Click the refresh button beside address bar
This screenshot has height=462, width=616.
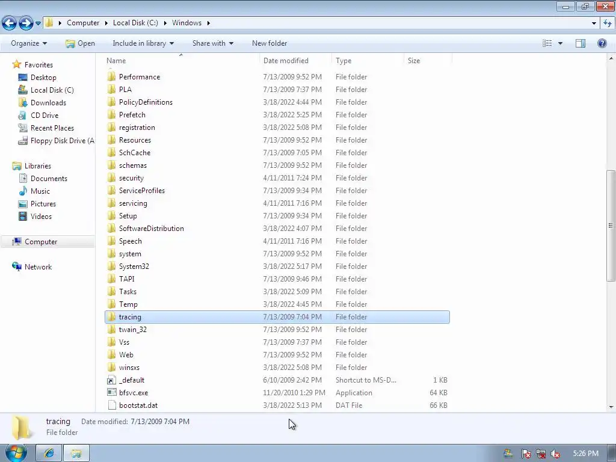608,23
